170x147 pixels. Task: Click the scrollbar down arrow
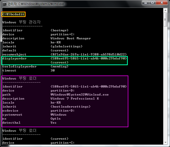165,142
